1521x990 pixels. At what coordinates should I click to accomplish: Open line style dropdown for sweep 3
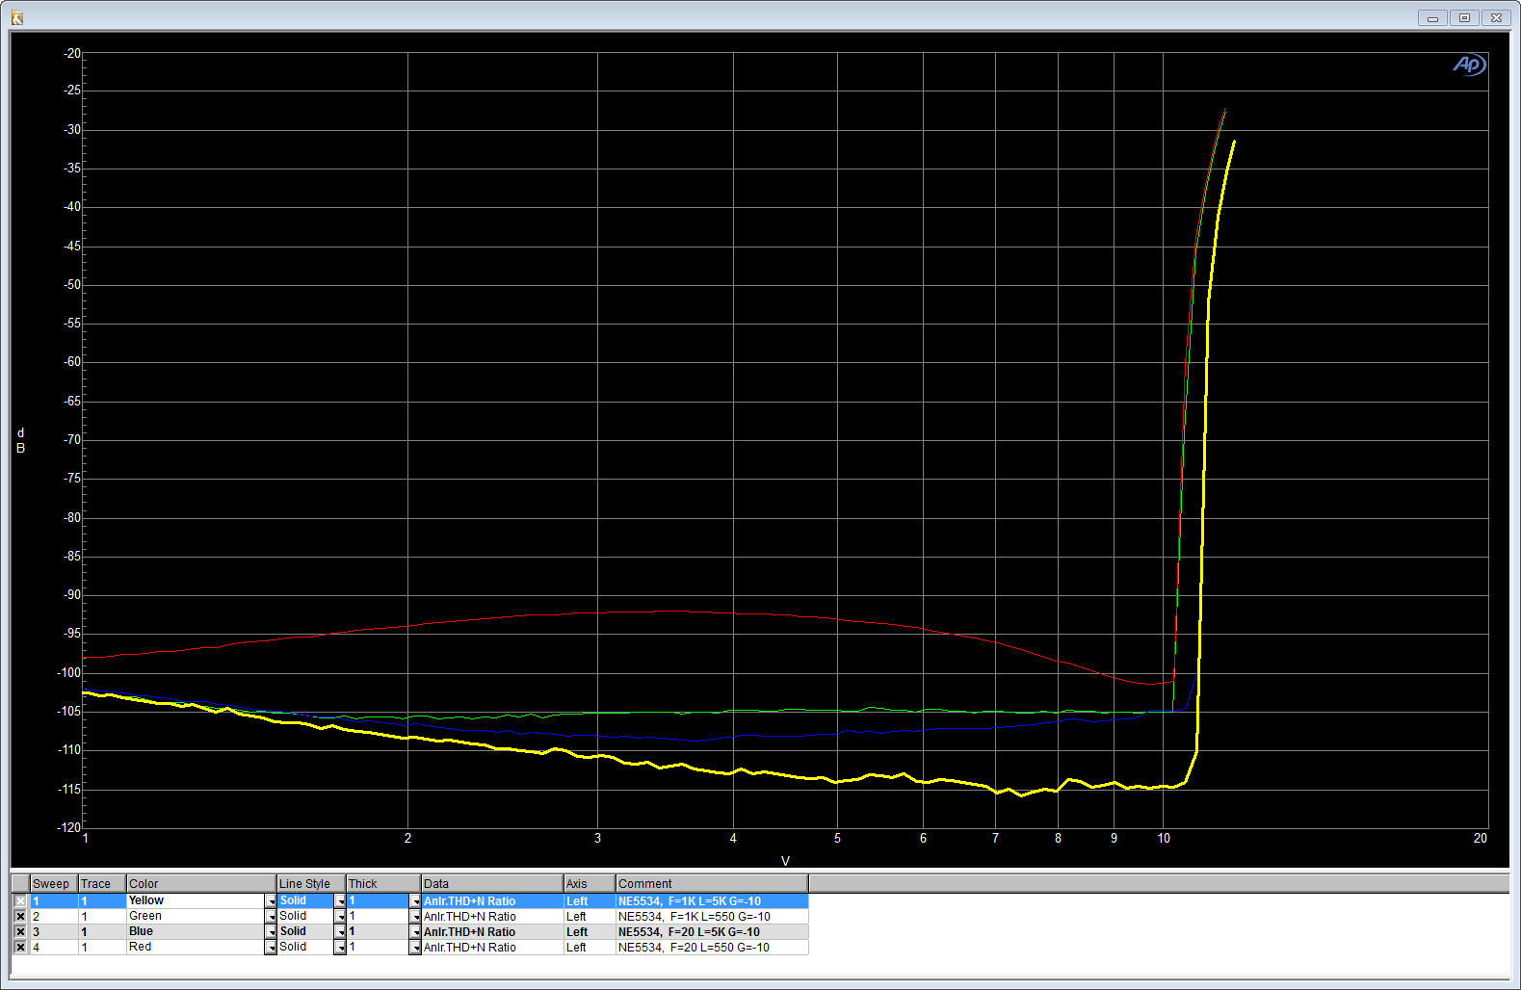pos(340,932)
